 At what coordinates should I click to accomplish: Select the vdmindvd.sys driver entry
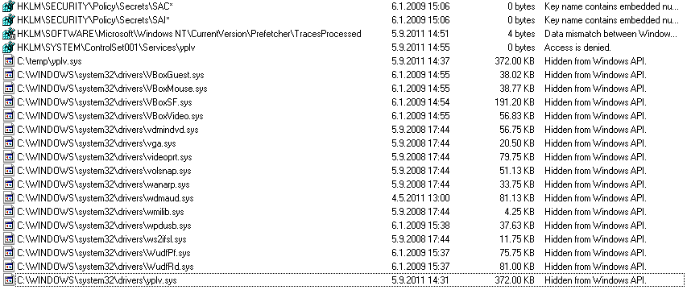point(343,130)
